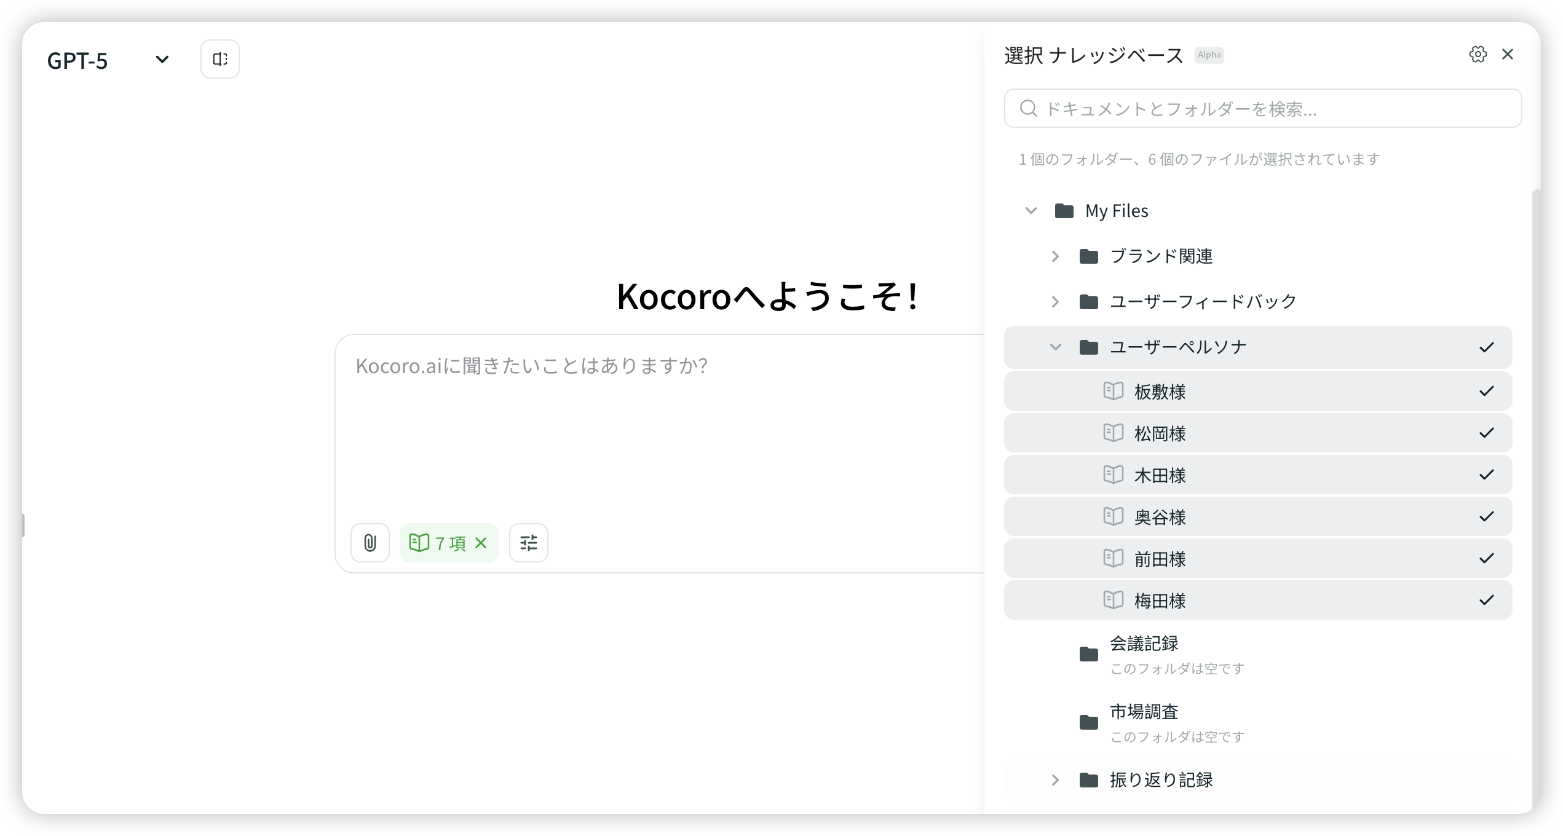This screenshot has height=836, width=1563.
Task: Expand the 振り返り記録 folder chevron
Action: point(1055,780)
